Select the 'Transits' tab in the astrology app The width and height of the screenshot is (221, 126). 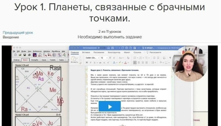click(x=53, y=60)
